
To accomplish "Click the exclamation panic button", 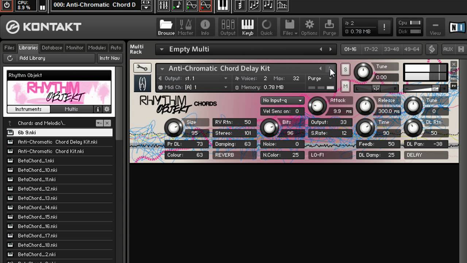I will tap(384, 27).
